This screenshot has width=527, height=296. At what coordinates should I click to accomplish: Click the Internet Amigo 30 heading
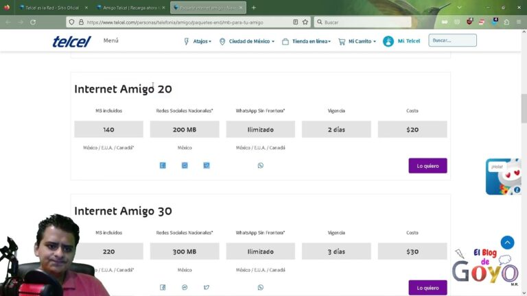click(x=123, y=211)
